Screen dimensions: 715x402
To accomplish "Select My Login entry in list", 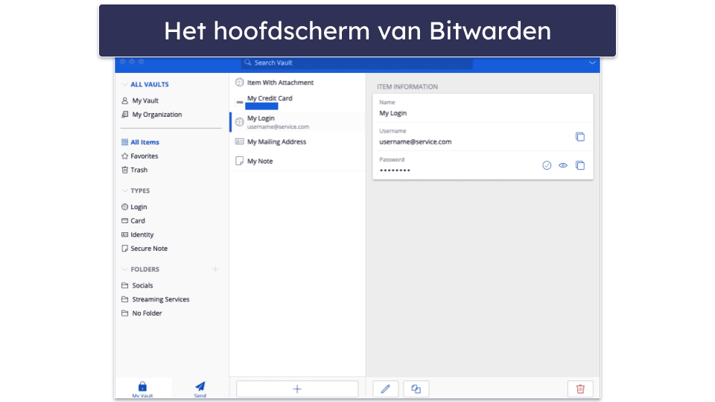I will point(297,122).
